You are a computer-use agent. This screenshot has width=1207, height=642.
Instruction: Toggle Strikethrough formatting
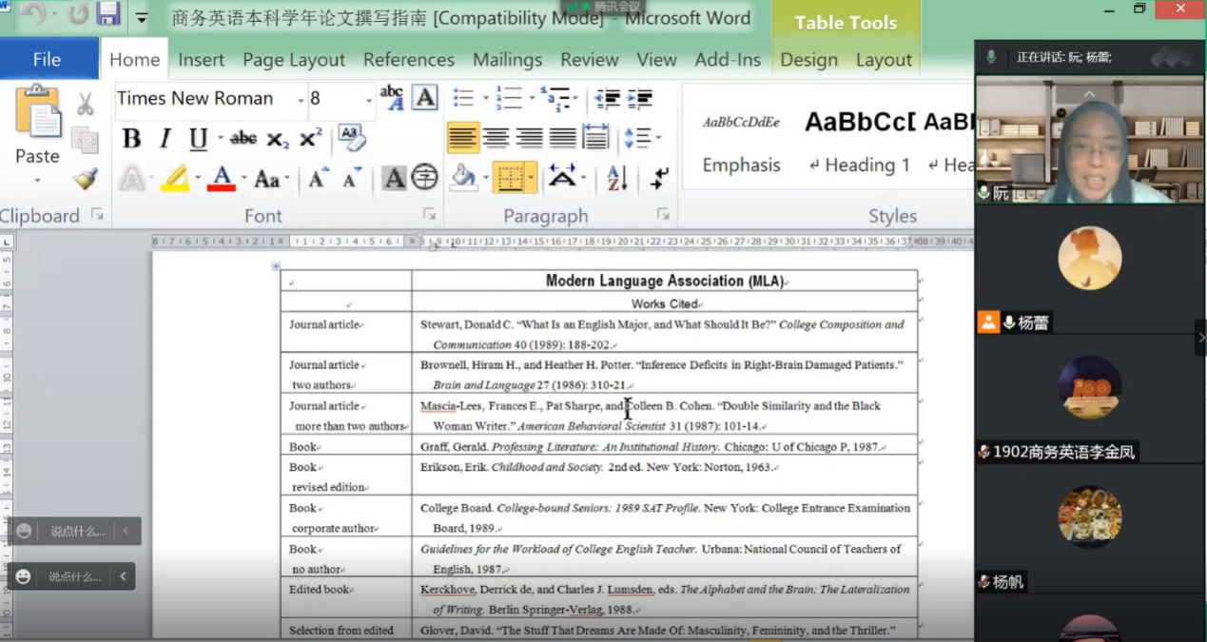tap(243, 139)
